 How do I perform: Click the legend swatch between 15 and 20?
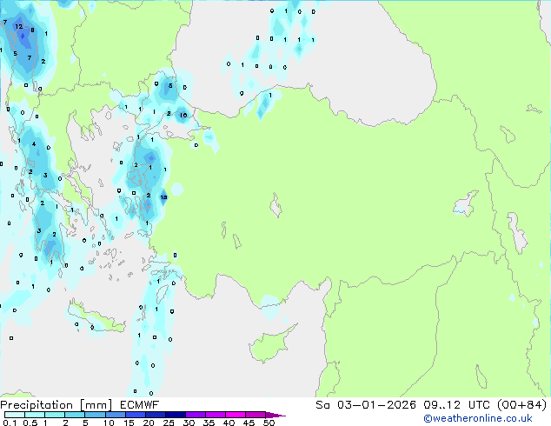(136, 415)
